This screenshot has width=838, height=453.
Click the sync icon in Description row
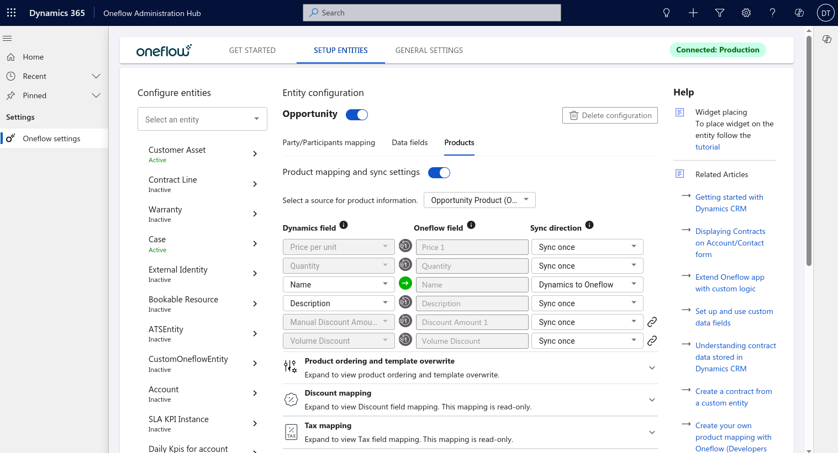pos(405,302)
